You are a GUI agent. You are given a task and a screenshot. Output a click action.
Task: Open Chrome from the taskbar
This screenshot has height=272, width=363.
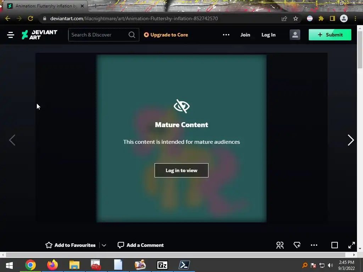click(x=30, y=265)
